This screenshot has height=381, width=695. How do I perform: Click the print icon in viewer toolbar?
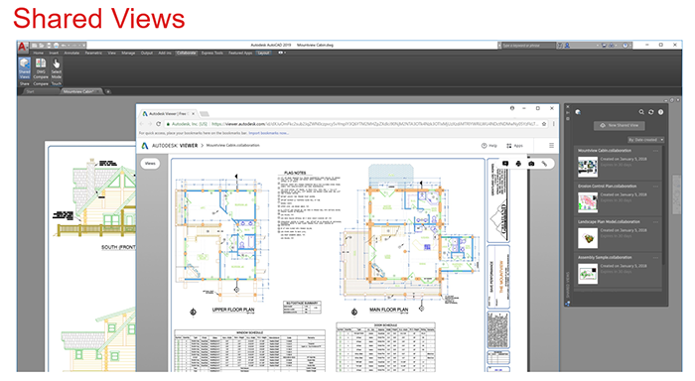click(518, 164)
